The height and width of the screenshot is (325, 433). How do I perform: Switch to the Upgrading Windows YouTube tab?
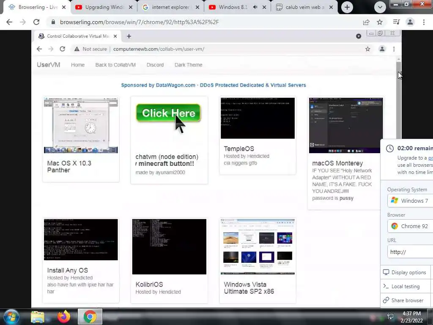(x=104, y=7)
